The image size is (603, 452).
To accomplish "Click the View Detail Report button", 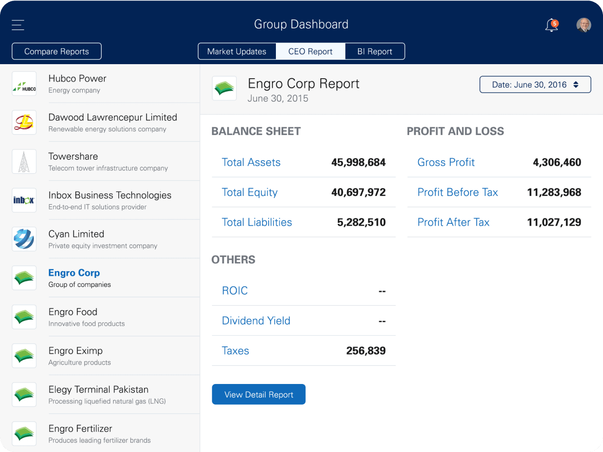I will pyautogui.click(x=258, y=395).
